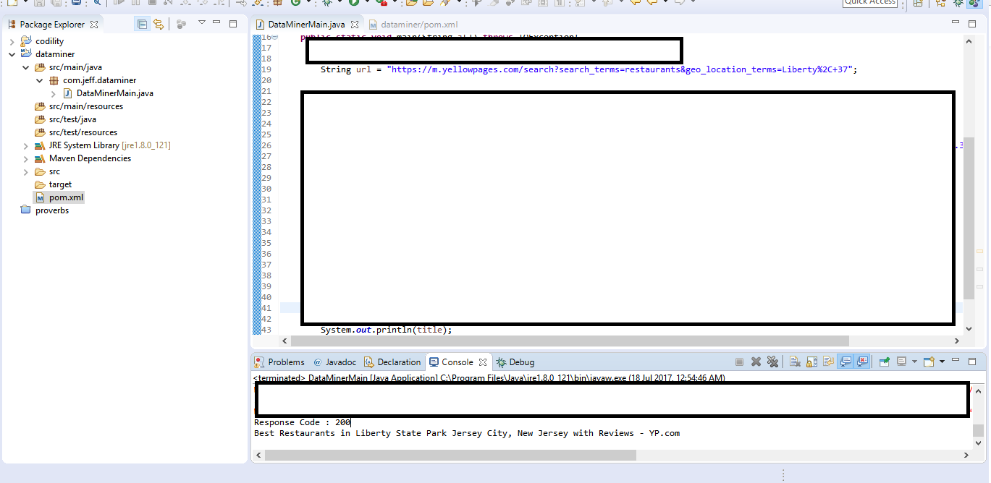This screenshot has width=991, height=483.
Task: Click the System.out.println(title) line
Action: (x=386, y=330)
